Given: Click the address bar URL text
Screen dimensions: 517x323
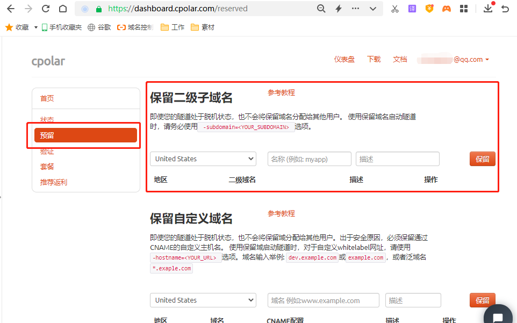Looking at the screenshot, I should pyautogui.click(x=178, y=9).
